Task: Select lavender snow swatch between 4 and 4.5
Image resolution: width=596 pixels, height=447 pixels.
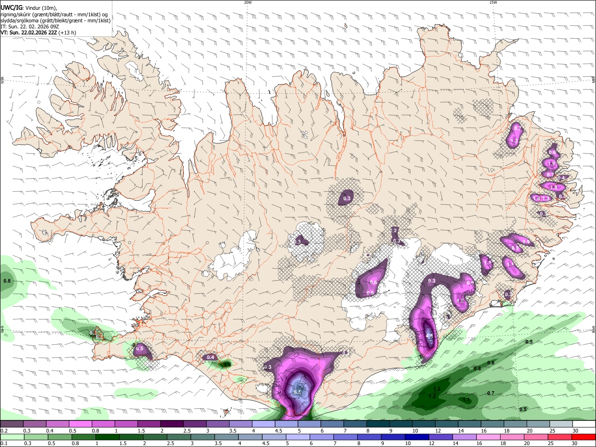Action: 264,424
